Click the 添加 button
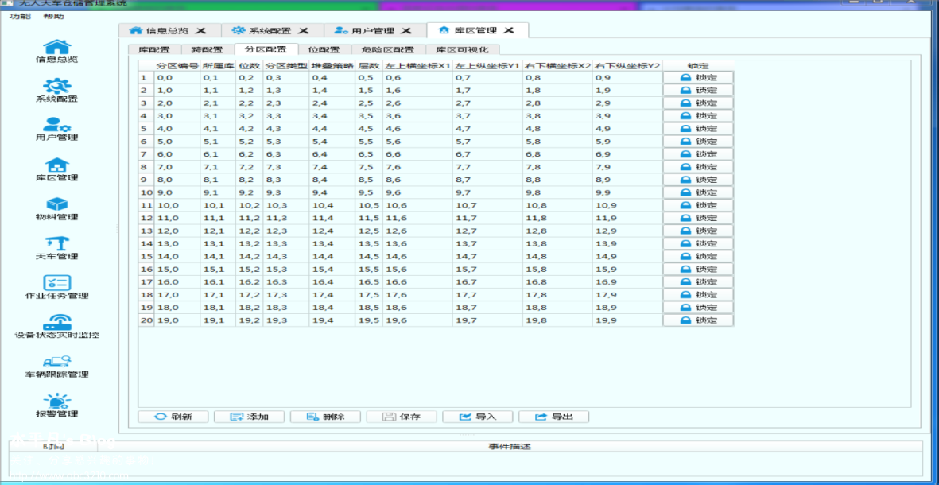939x485 pixels. (x=249, y=417)
